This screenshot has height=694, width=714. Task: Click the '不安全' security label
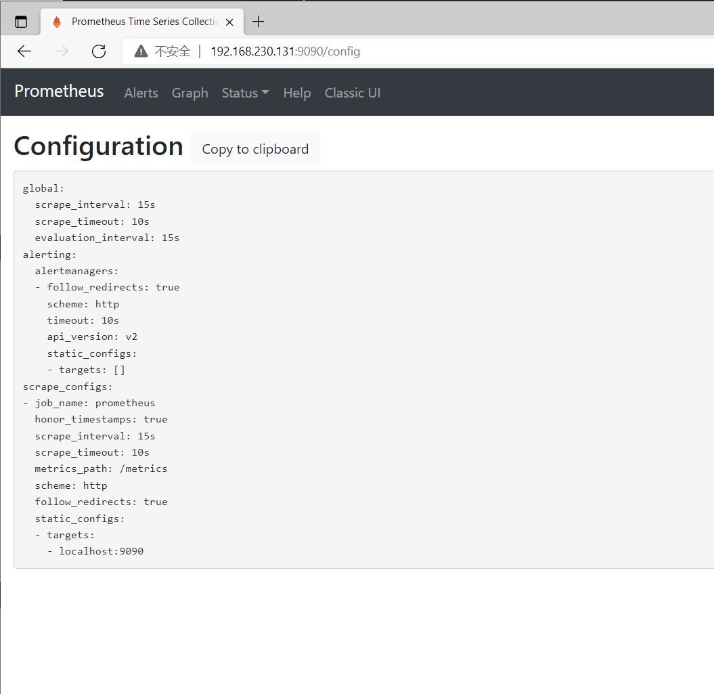point(172,51)
